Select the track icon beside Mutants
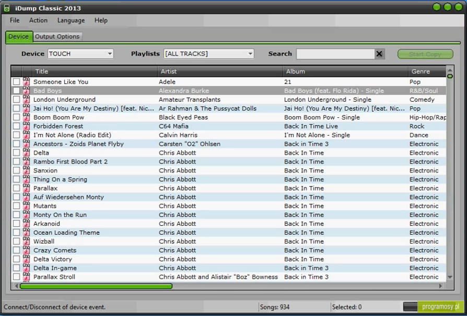The width and height of the screenshot is (467, 316). (x=27, y=205)
